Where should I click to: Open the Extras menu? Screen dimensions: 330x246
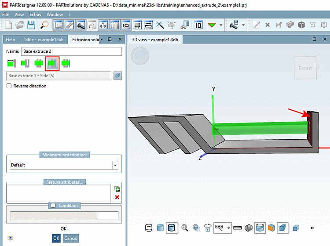pyautogui.click(x=35, y=14)
